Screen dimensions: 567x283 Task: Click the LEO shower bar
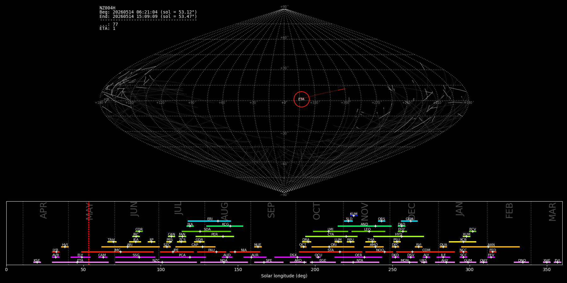[x=368, y=231]
